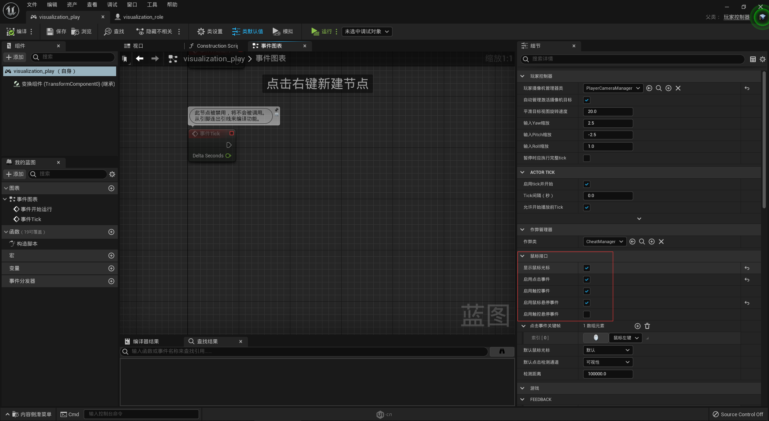Viewport: 769px width, 421px height.
Task: Open Class Settings (类设置) gear
Action: [x=201, y=32]
